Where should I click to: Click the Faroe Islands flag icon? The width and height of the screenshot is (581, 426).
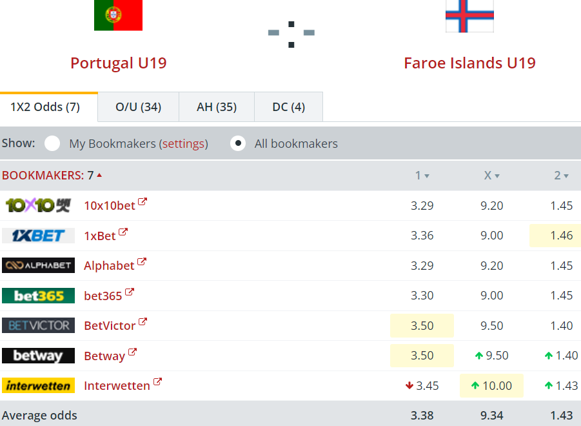pos(469,15)
